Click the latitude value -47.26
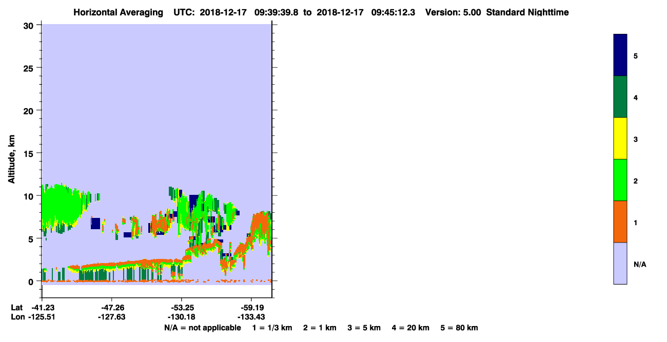The image size is (667, 342). [x=112, y=308]
